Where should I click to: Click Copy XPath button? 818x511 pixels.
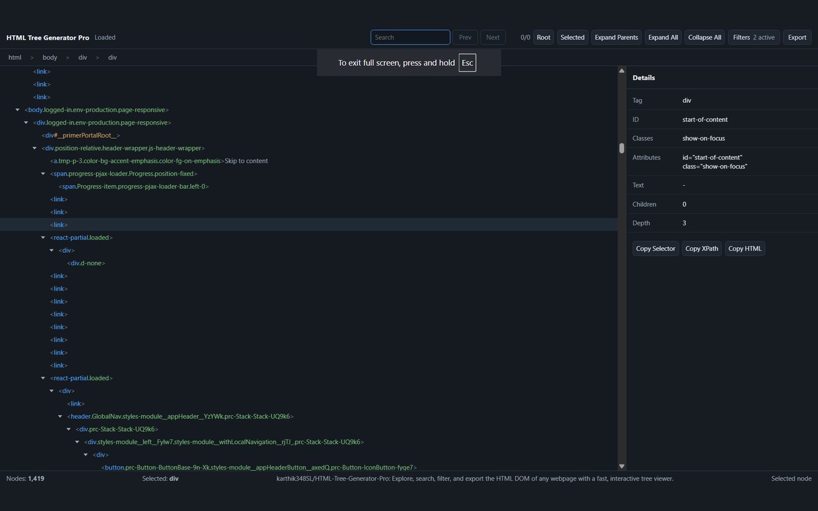702,248
